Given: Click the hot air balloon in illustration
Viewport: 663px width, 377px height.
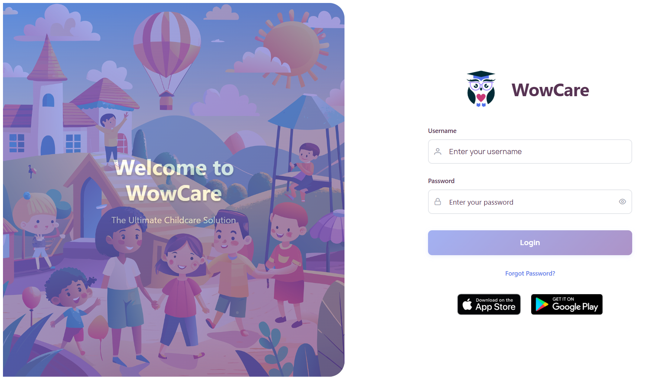Looking at the screenshot, I should (x=167, y=59).
